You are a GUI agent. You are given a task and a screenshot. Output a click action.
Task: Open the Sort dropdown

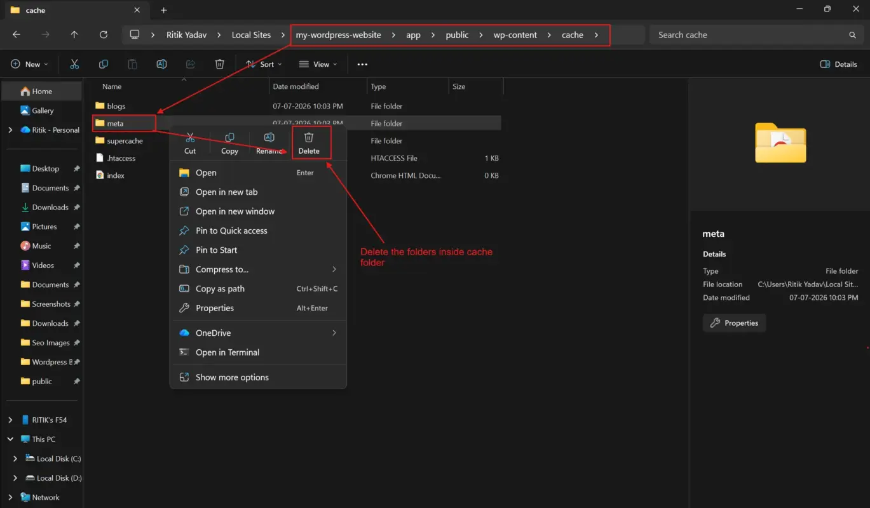click(264, 64)
